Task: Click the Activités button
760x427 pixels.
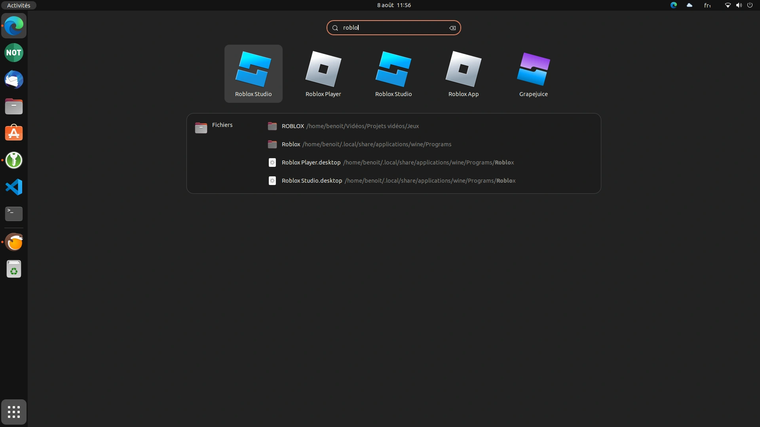Action: pos(19,5)
